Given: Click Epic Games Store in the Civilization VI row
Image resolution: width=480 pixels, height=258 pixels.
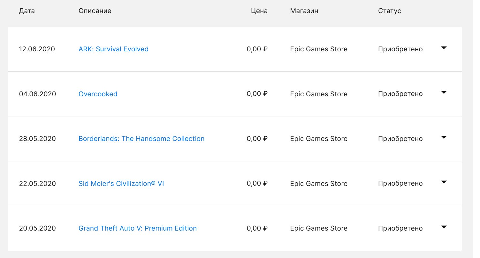Looking at the screenshot, I should point(319,184).
